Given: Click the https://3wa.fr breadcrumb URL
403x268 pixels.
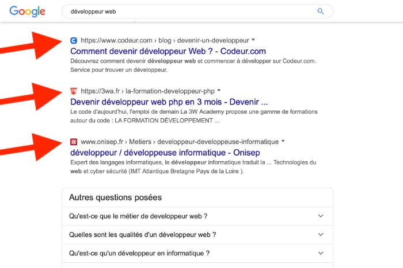Looking at the screenshot, I should pyautogui.click(x=100, y=91).
